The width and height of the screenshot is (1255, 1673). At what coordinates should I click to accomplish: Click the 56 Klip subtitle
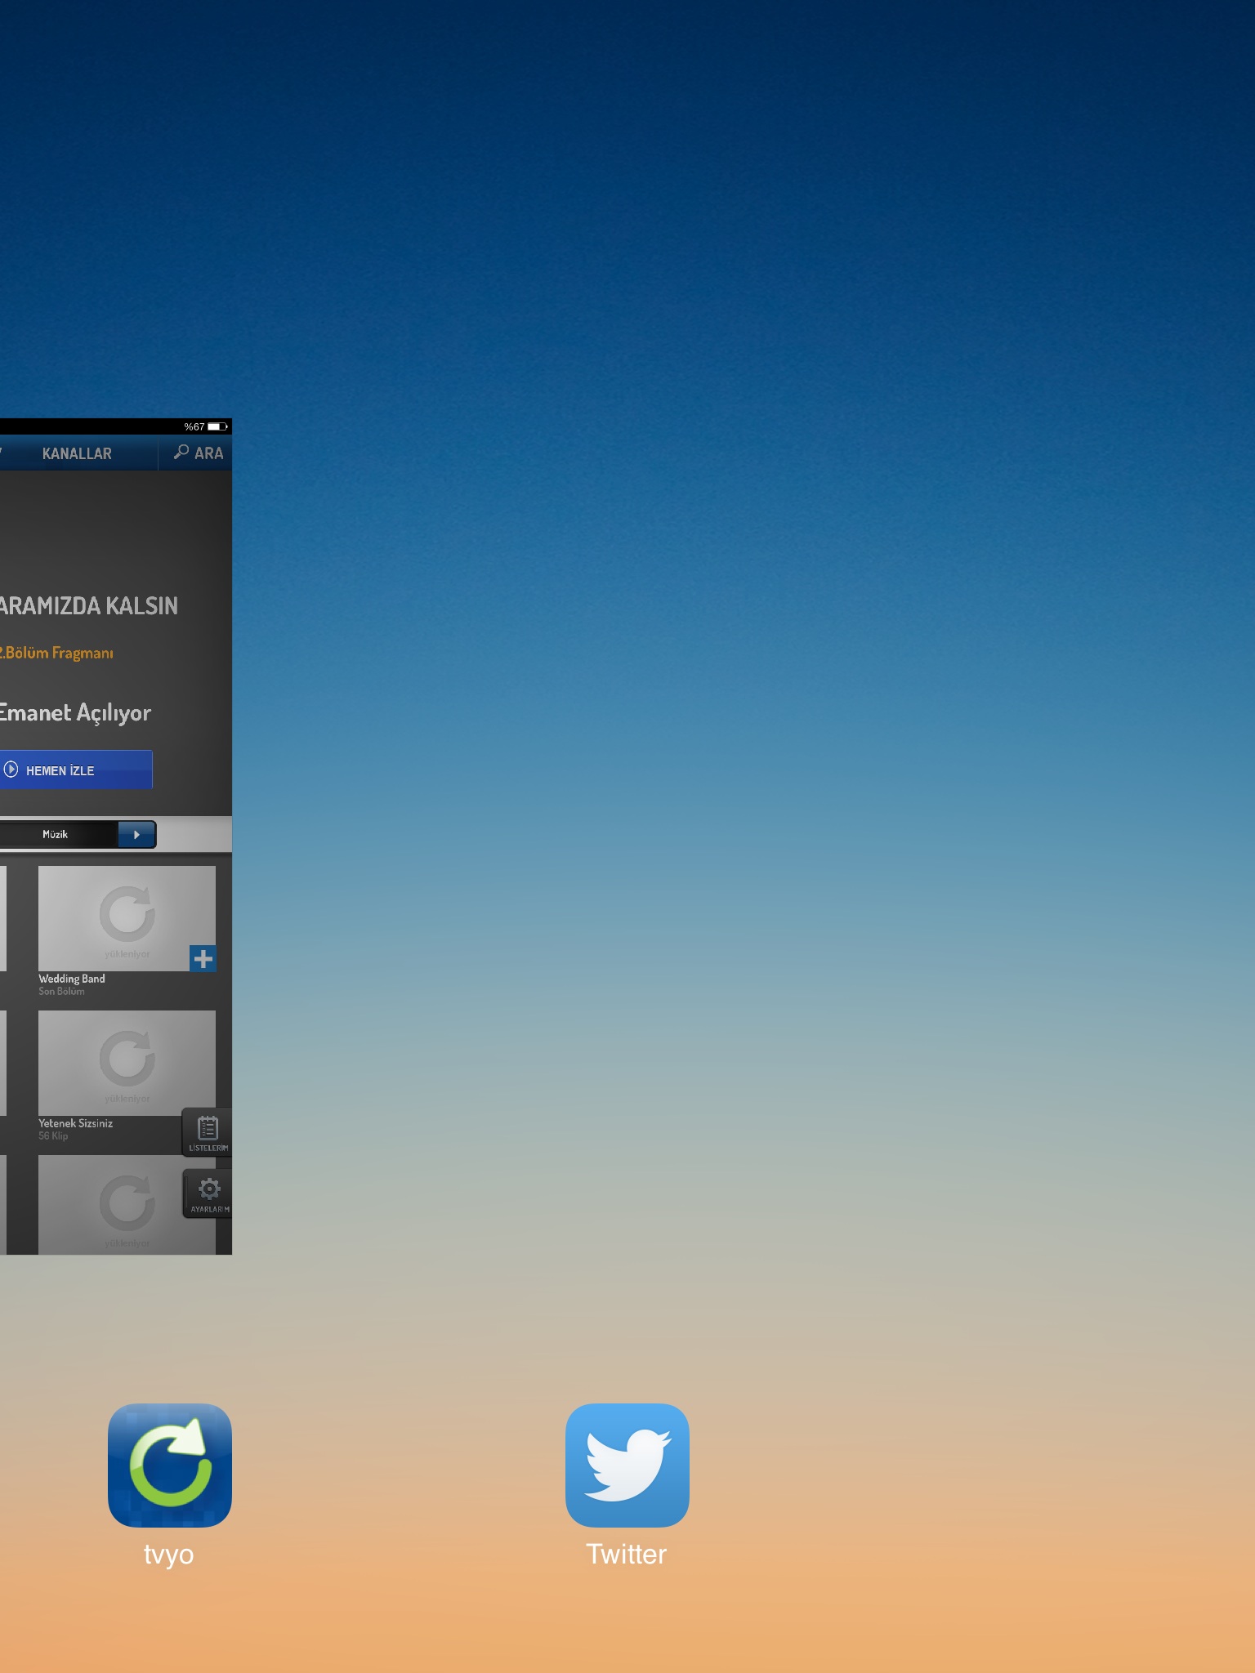(53, 1136)
